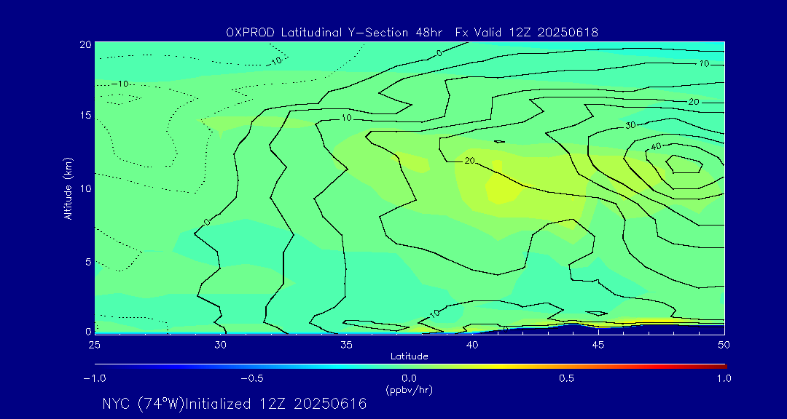The height and width of the screenshot is (419, 787).
Task: Click the horizontal color scale bar
Action: [x=410, y=367]
